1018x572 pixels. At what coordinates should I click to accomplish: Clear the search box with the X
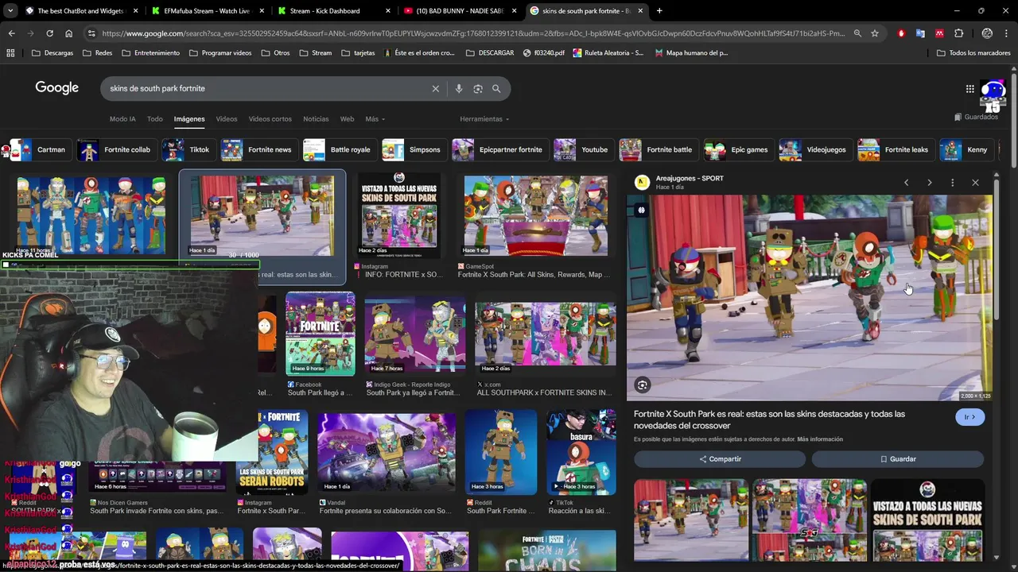435,89
